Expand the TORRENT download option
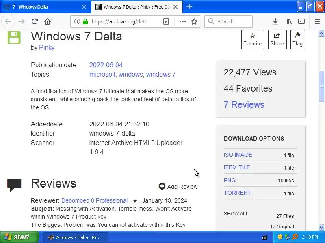Viewport: 325px width, 243px height. [x=237, y=193]
